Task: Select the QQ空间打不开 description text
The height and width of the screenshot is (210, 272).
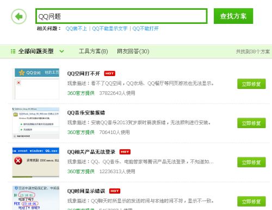Action: point(140,84)
